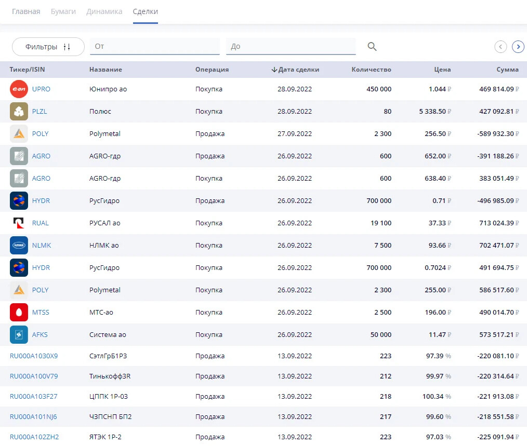Focus the До date input field
The width and height of the screenshot is (527, 446).
pos(291,46)
